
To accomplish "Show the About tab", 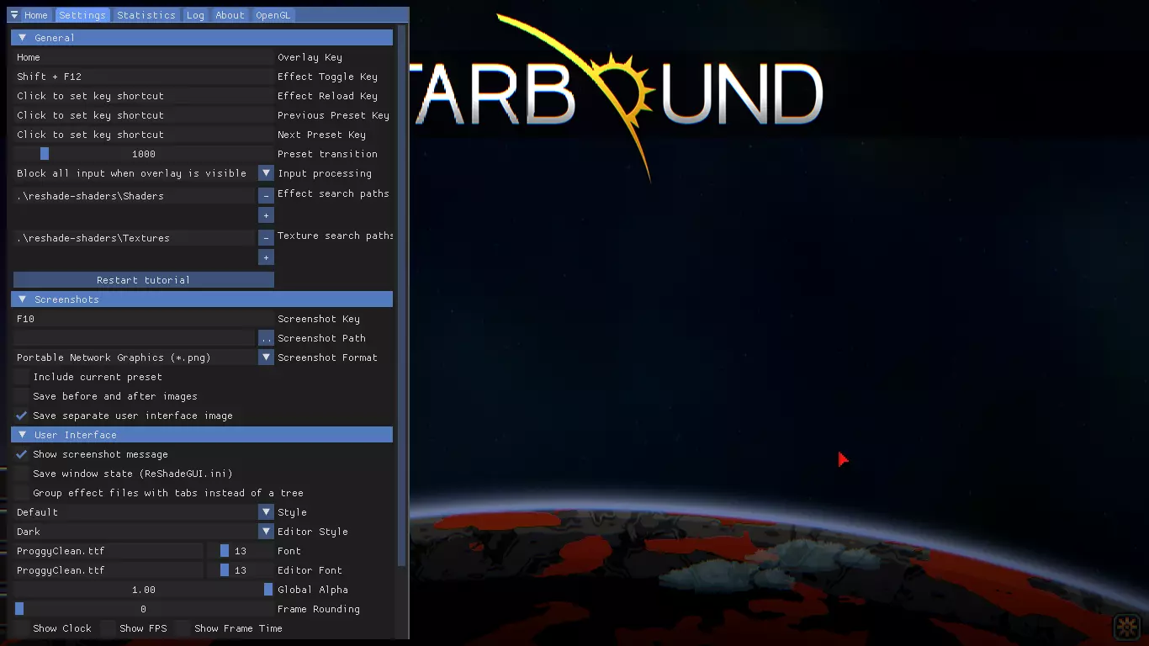I will [230, 15].
